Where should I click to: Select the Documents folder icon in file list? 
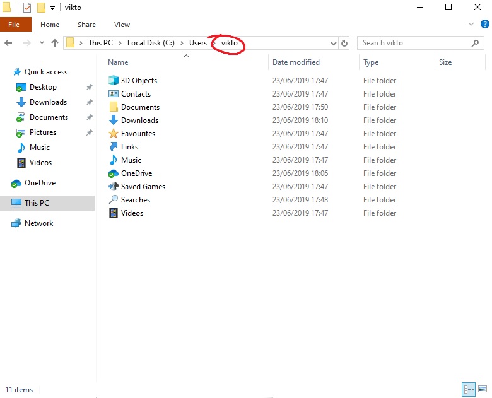pyautogui.click(x=114, y=107)
